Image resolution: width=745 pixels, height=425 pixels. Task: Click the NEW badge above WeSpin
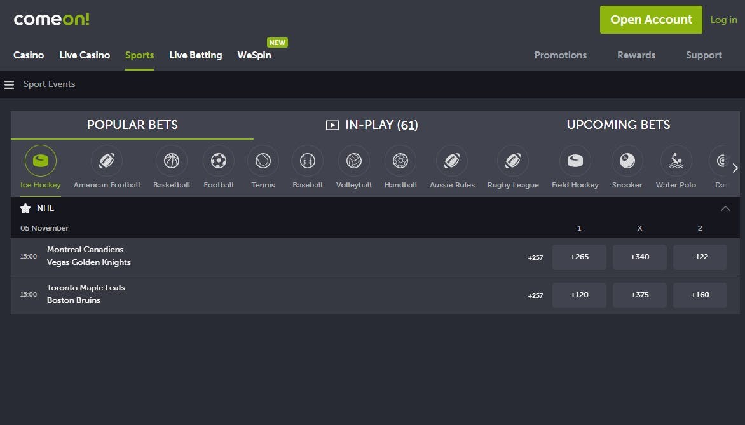277,43
